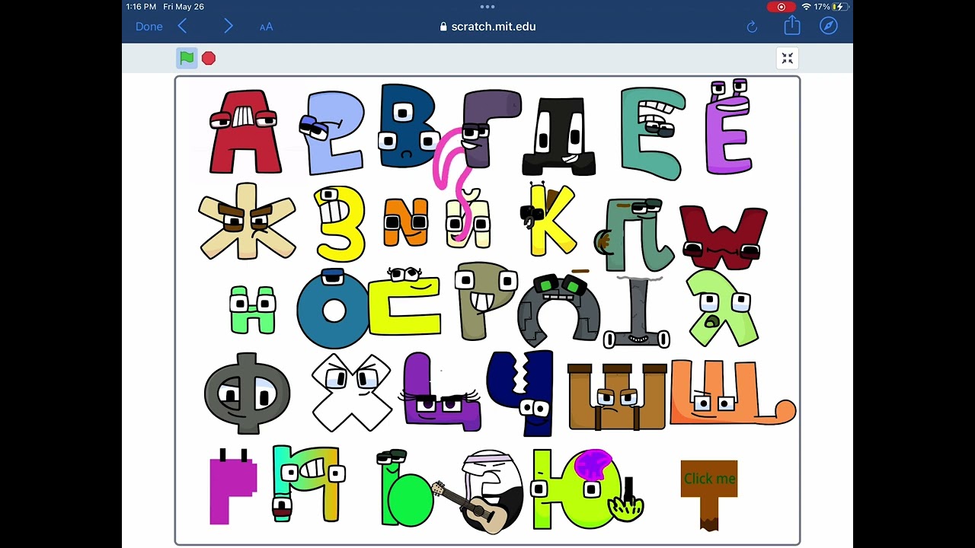Screen dimensions: 975x548
Task: Click the dark red letter М character
Action: 723,237
